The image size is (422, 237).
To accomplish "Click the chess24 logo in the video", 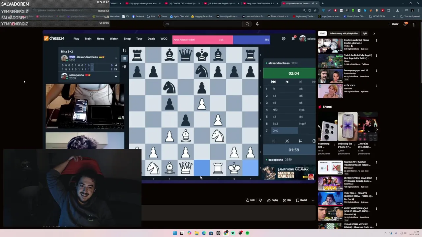I will coord(54,39).
